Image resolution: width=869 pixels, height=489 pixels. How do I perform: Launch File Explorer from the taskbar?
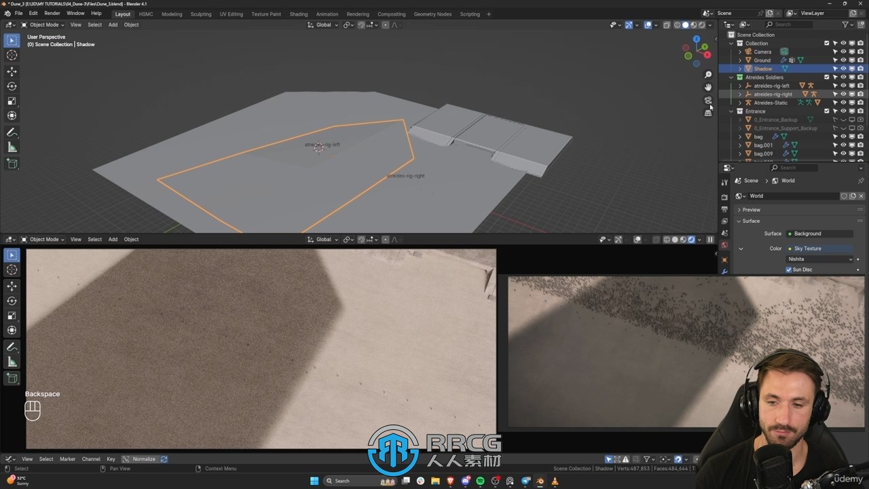(x=435, y=481)
